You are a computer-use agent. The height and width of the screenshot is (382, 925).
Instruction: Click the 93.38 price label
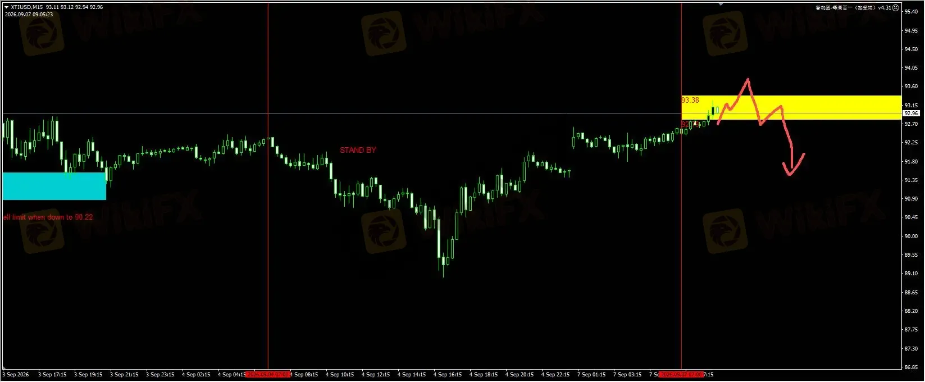point(690,100)
